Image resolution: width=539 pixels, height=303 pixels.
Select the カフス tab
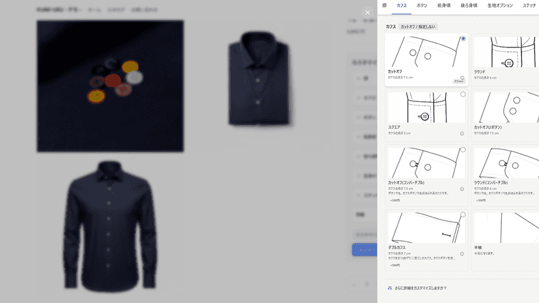click(402, 6)
